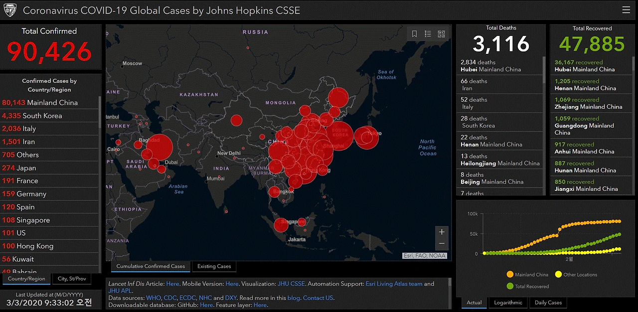Switch to City, St/Prov tab
Viewport: 638px width, 312px height.
[x=72, y=279]
